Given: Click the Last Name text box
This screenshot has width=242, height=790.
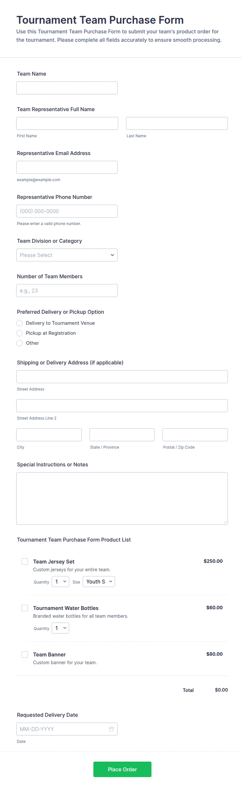Looking at the screenshot, I should tap(177, 123).
